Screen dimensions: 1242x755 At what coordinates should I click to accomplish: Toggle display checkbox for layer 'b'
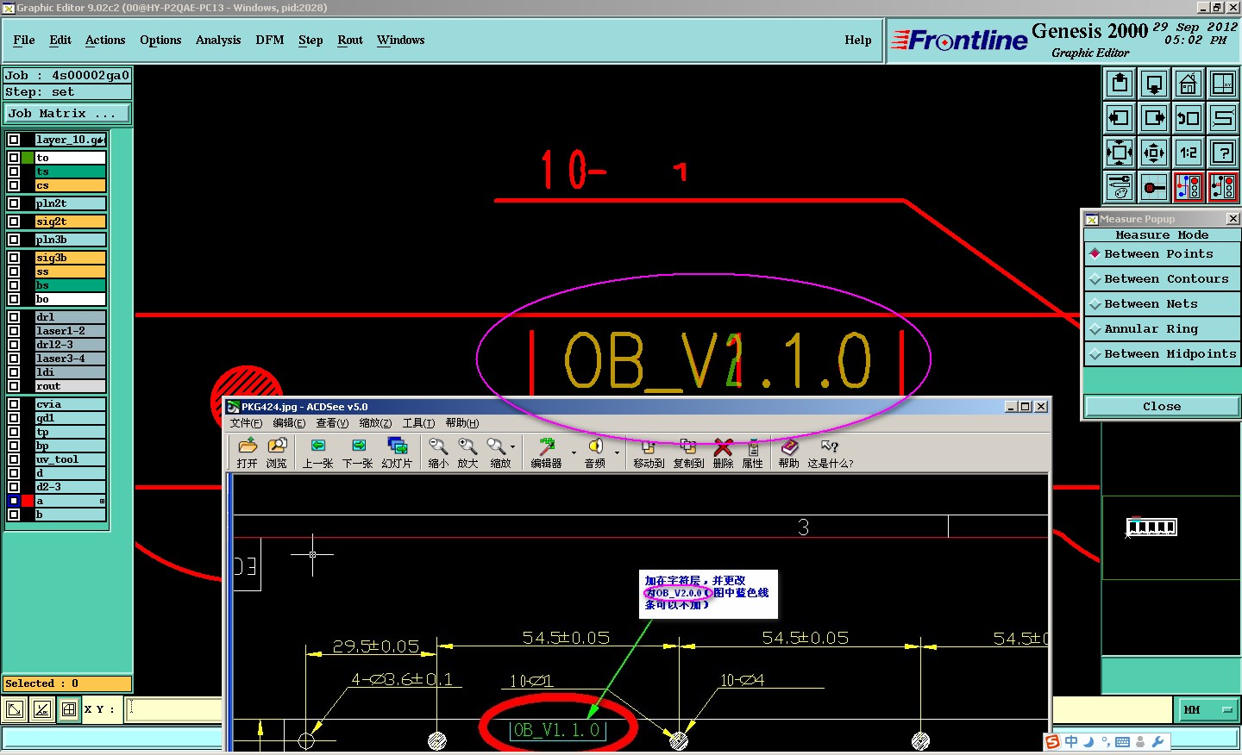pos(14,515)
